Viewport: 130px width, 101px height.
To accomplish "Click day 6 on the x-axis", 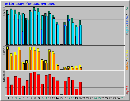I will pos(27,98).
